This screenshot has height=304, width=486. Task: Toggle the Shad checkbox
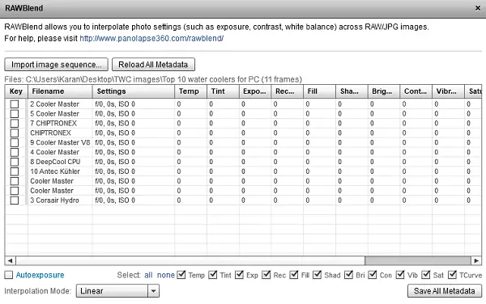point(317,275)
